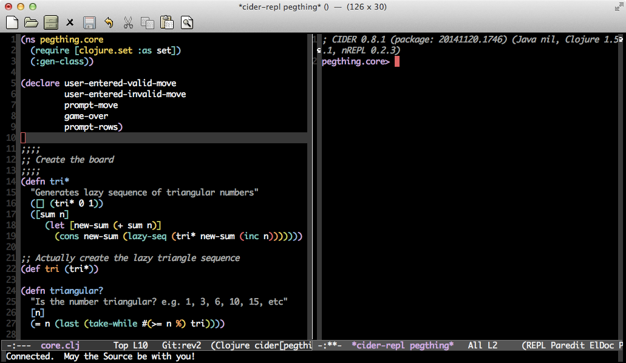Copy the selection with the copy icon
Screen dimensions: 626x363
(x=148, y=23)
